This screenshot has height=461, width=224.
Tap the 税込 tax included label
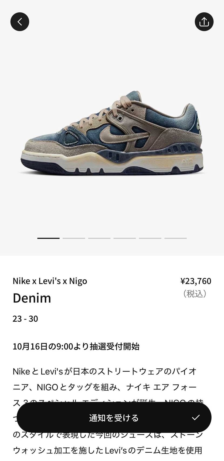195,294
